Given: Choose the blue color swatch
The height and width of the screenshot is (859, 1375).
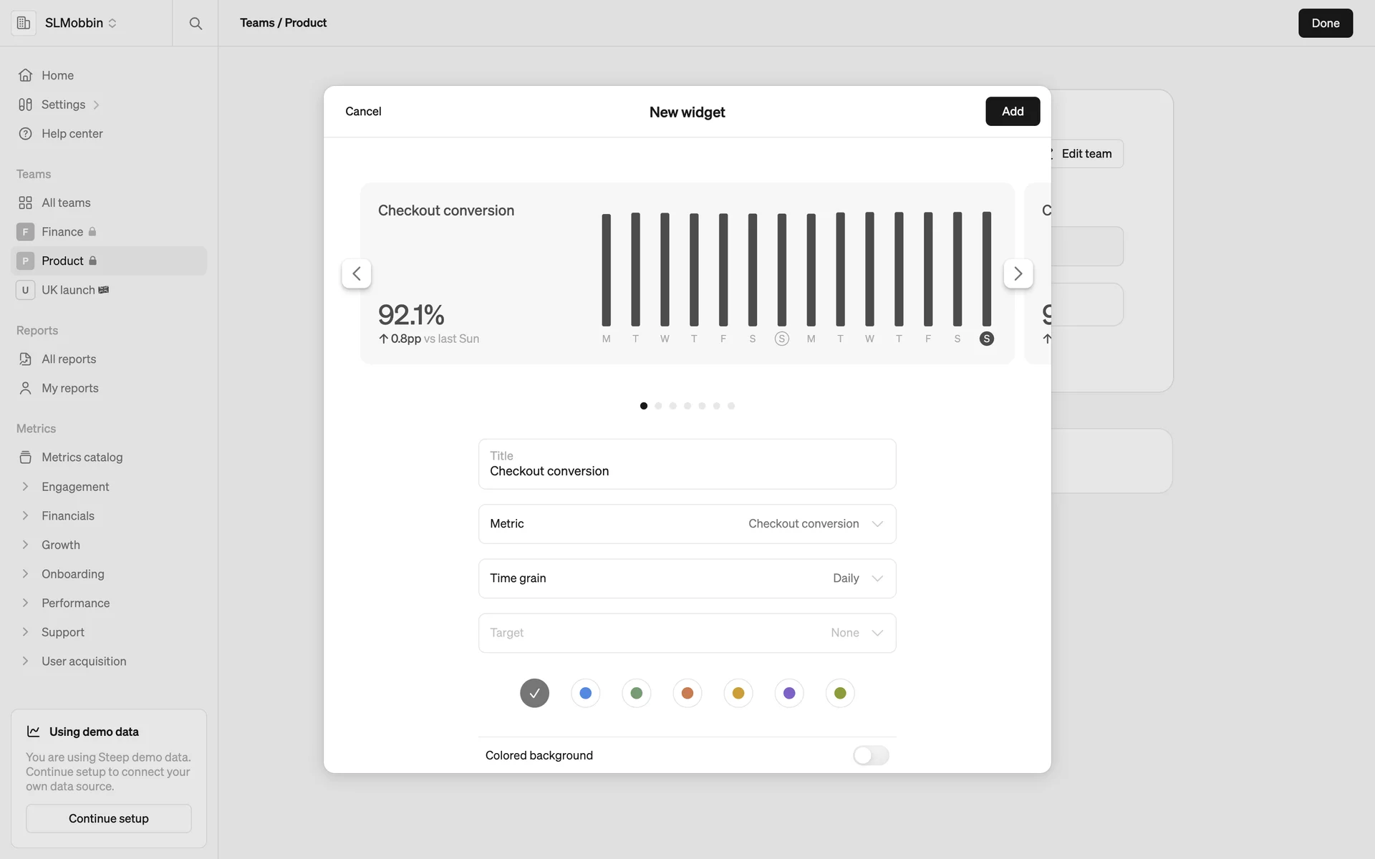Looking at the screenshot, I should 585,693.
